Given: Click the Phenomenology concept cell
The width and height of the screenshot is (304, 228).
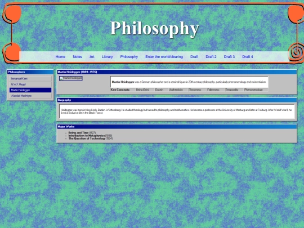Looking at the screenshot, I should 256,90.
